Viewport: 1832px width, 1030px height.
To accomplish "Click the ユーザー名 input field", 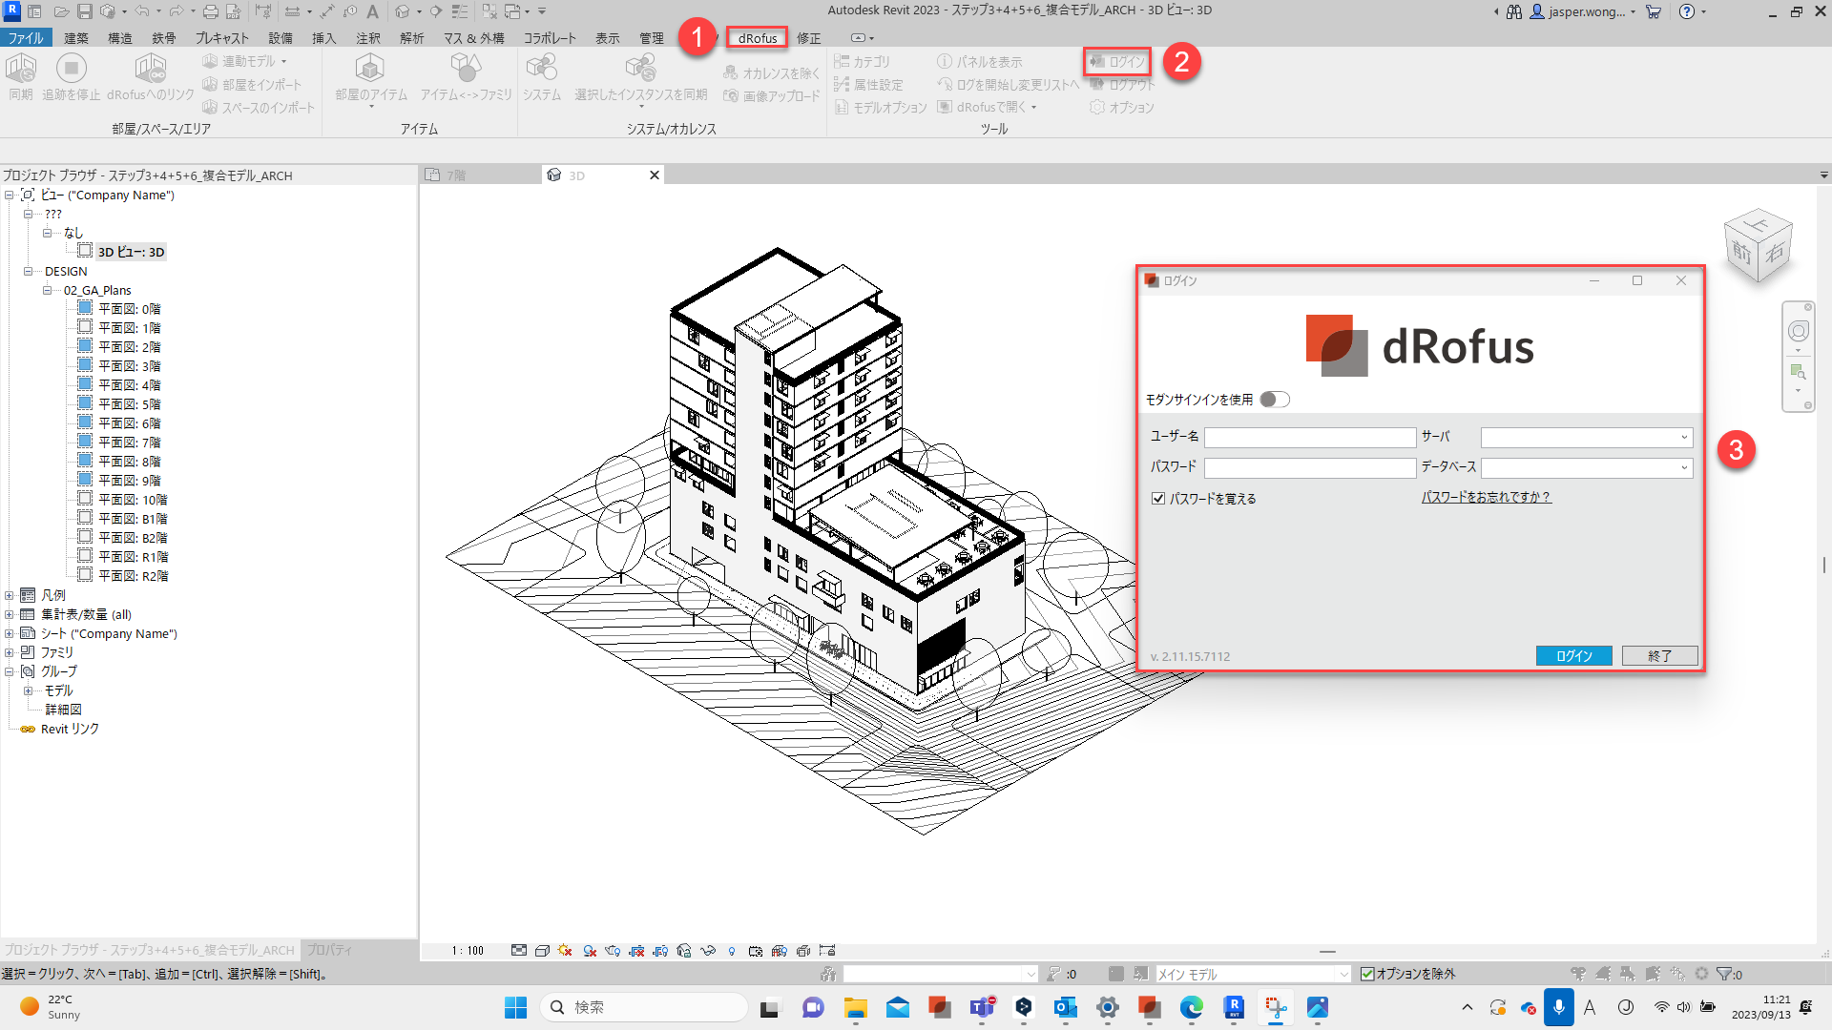I will (x=1309, y=438).
